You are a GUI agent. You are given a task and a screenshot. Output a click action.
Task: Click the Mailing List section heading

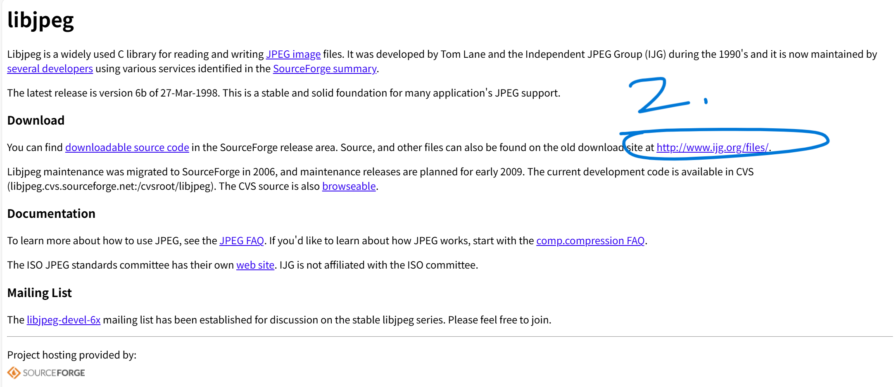point(39,293)
